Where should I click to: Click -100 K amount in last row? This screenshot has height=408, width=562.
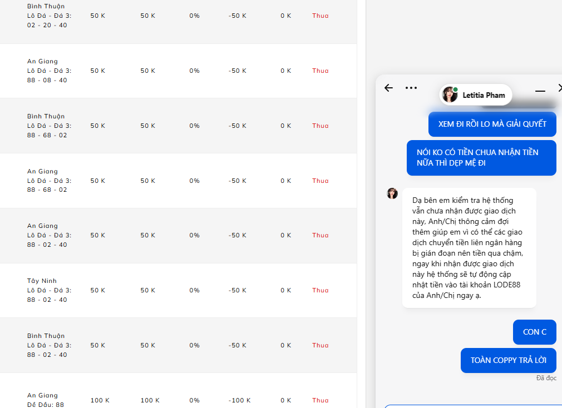(237, 400)
